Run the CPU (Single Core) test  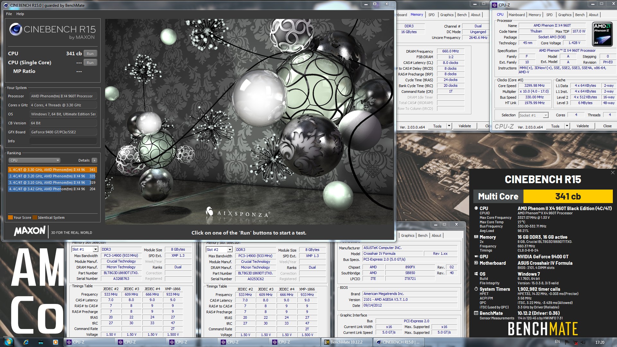[x=90, y=63]
